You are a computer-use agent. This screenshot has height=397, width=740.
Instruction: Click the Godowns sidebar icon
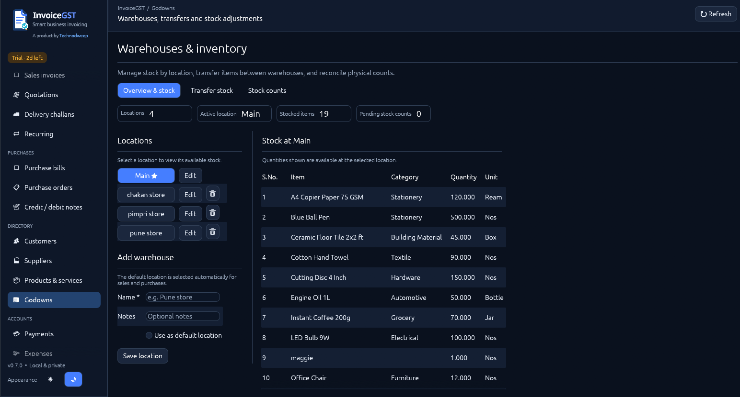(16, 300)
